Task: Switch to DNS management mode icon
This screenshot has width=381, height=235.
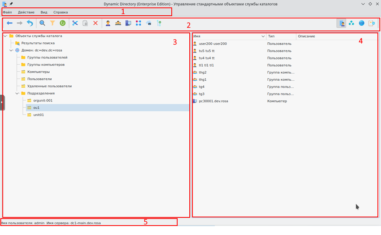Action: (361, 23)
